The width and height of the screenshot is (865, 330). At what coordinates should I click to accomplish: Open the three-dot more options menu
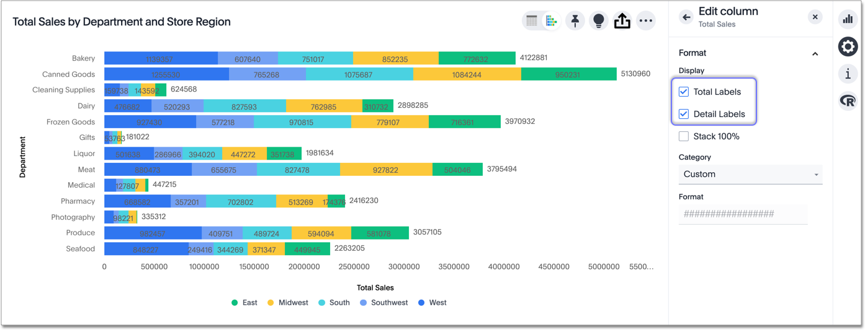[646, 21]
